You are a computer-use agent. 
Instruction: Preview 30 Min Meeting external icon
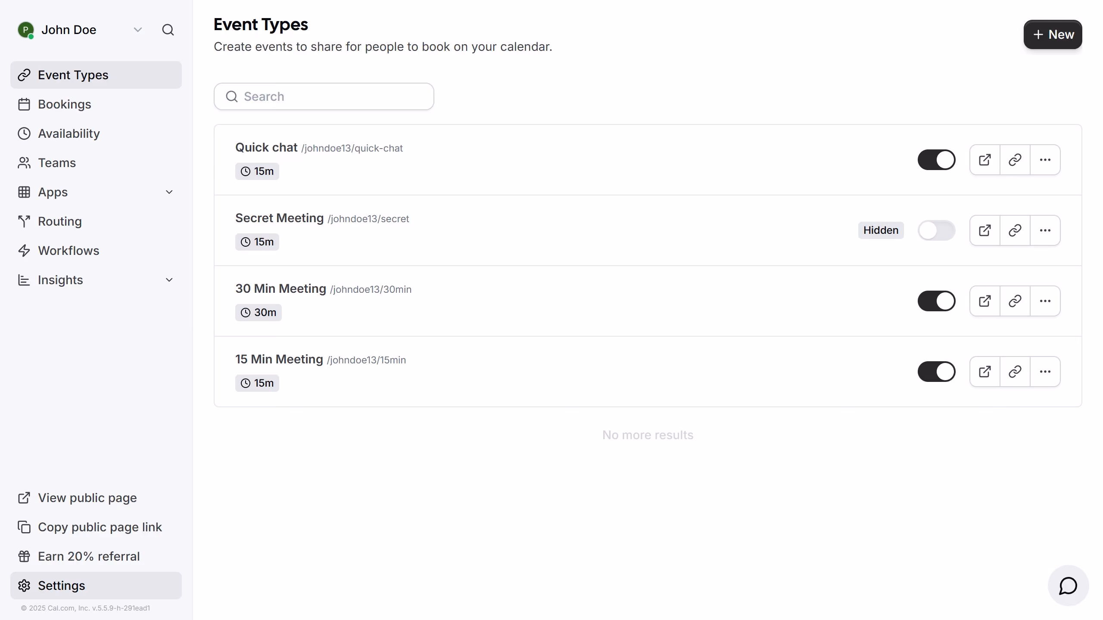[x=985, y=301]
